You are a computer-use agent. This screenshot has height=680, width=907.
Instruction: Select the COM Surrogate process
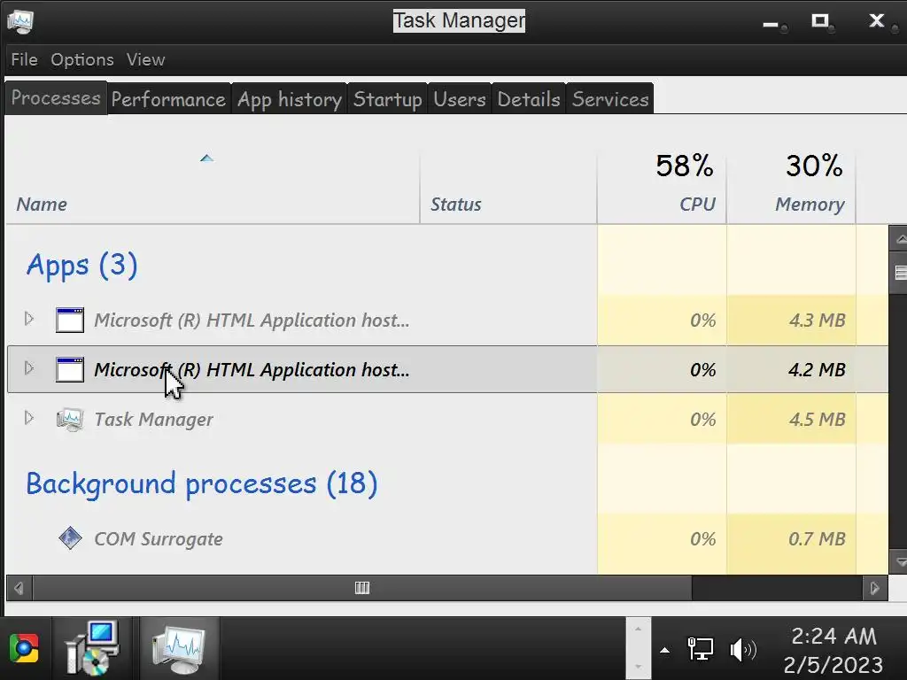pos(158,539)
